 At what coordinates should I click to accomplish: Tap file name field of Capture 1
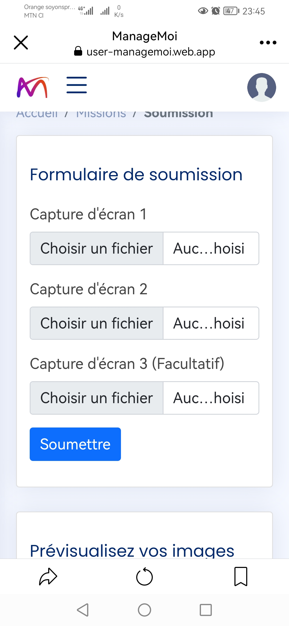coord(211,249)
